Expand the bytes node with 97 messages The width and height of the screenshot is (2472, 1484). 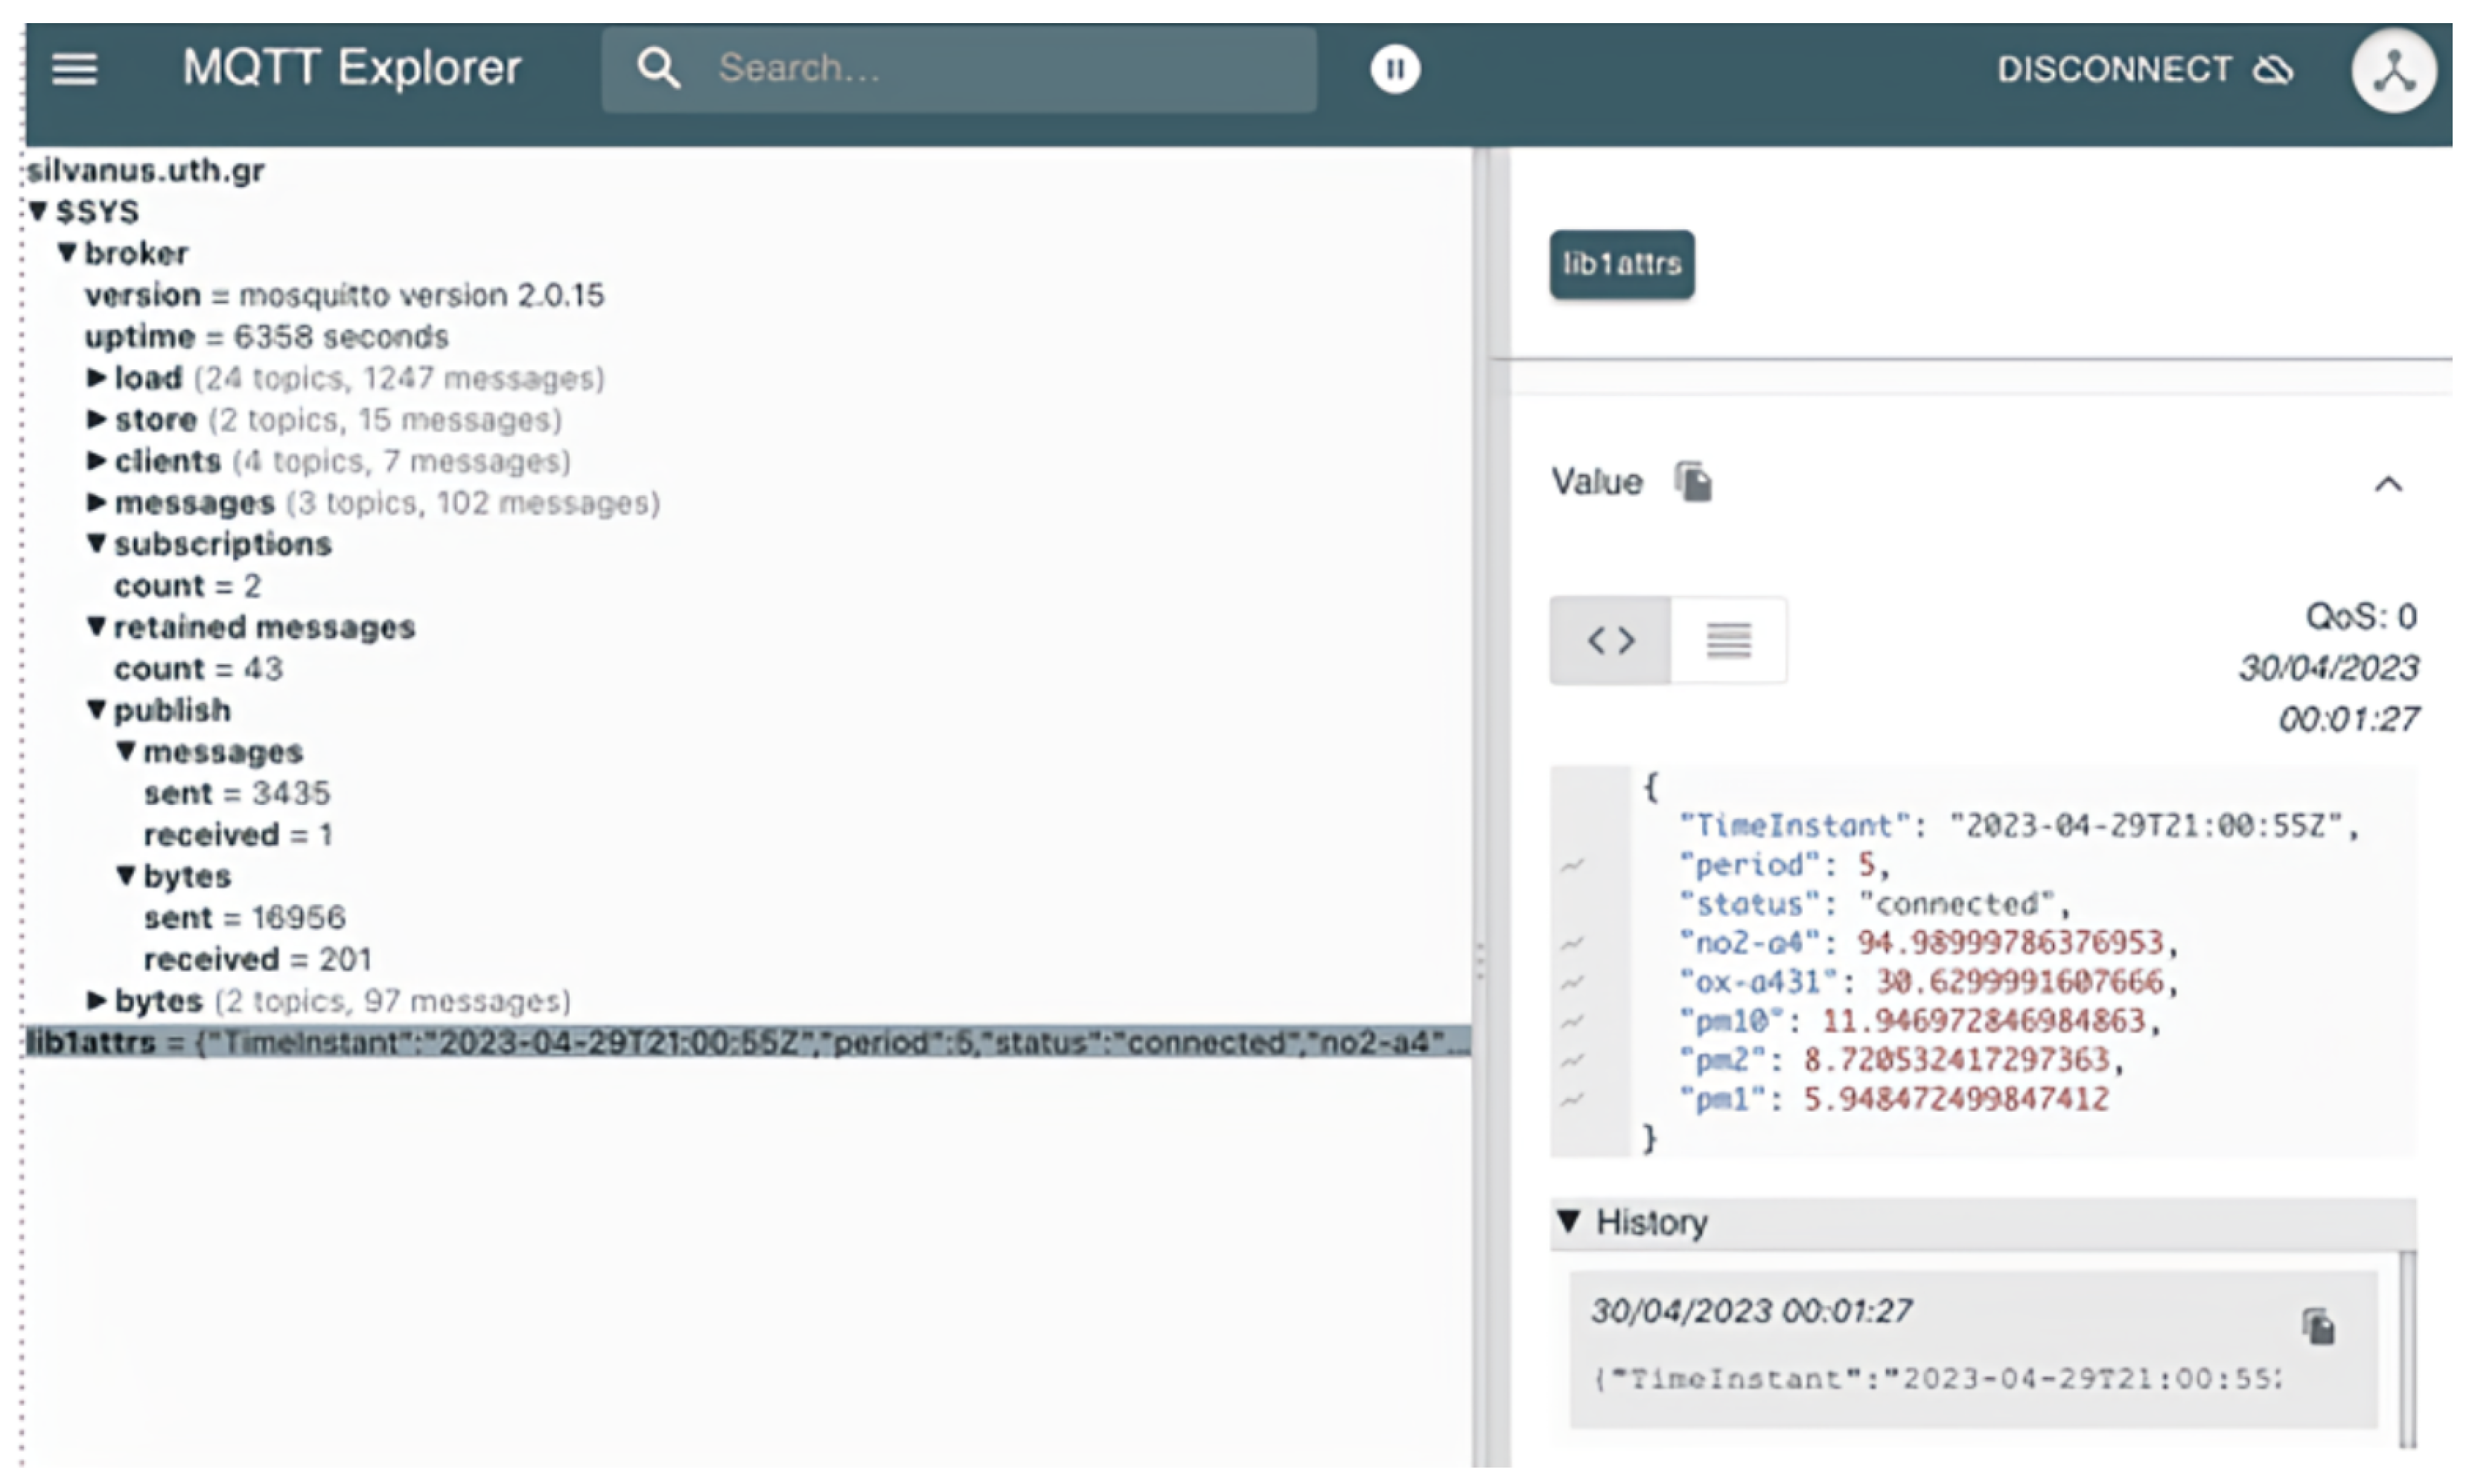click(x=97, y=1000)
